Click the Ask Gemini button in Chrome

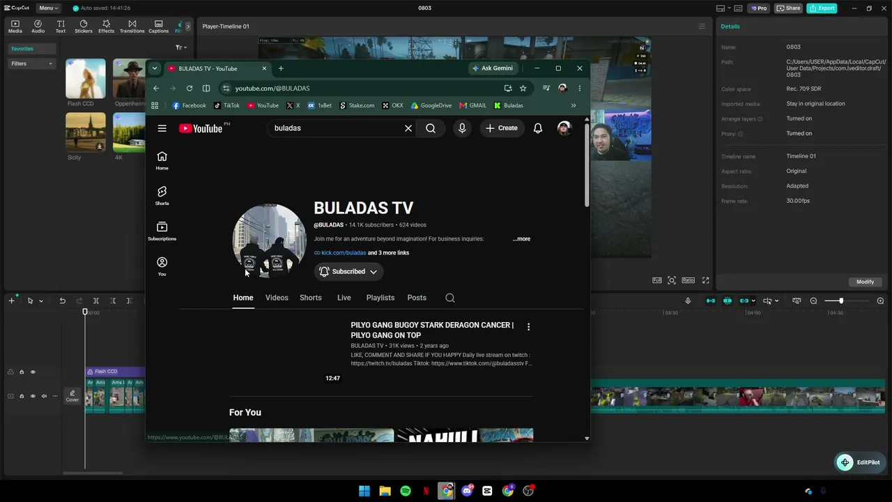[x=493, y=68]
